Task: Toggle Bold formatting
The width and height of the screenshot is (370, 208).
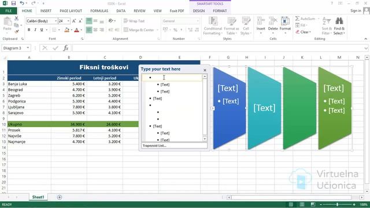Action: 29,30
